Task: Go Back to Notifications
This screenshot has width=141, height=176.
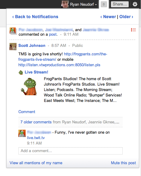Action: click(x=35, y=17)
